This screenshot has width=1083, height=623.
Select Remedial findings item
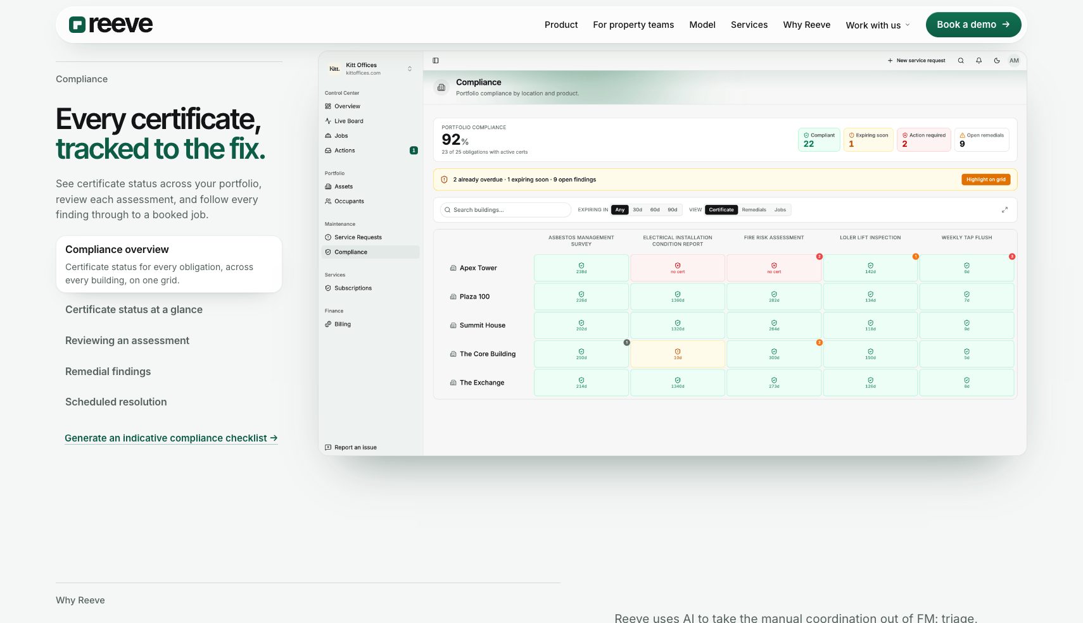click(x=108, y=371)
